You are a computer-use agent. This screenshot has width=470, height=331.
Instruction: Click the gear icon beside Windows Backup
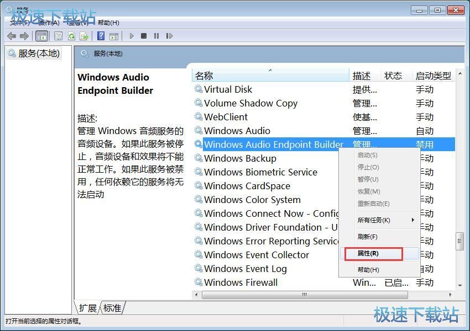click(199, 158)
